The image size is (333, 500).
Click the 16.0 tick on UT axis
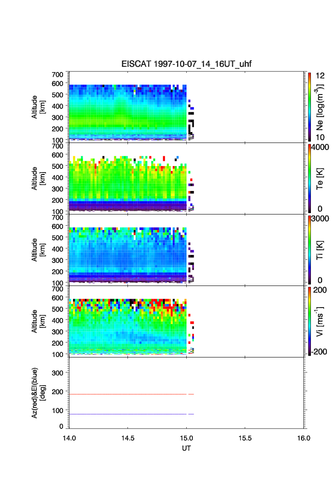click(304, 438)
